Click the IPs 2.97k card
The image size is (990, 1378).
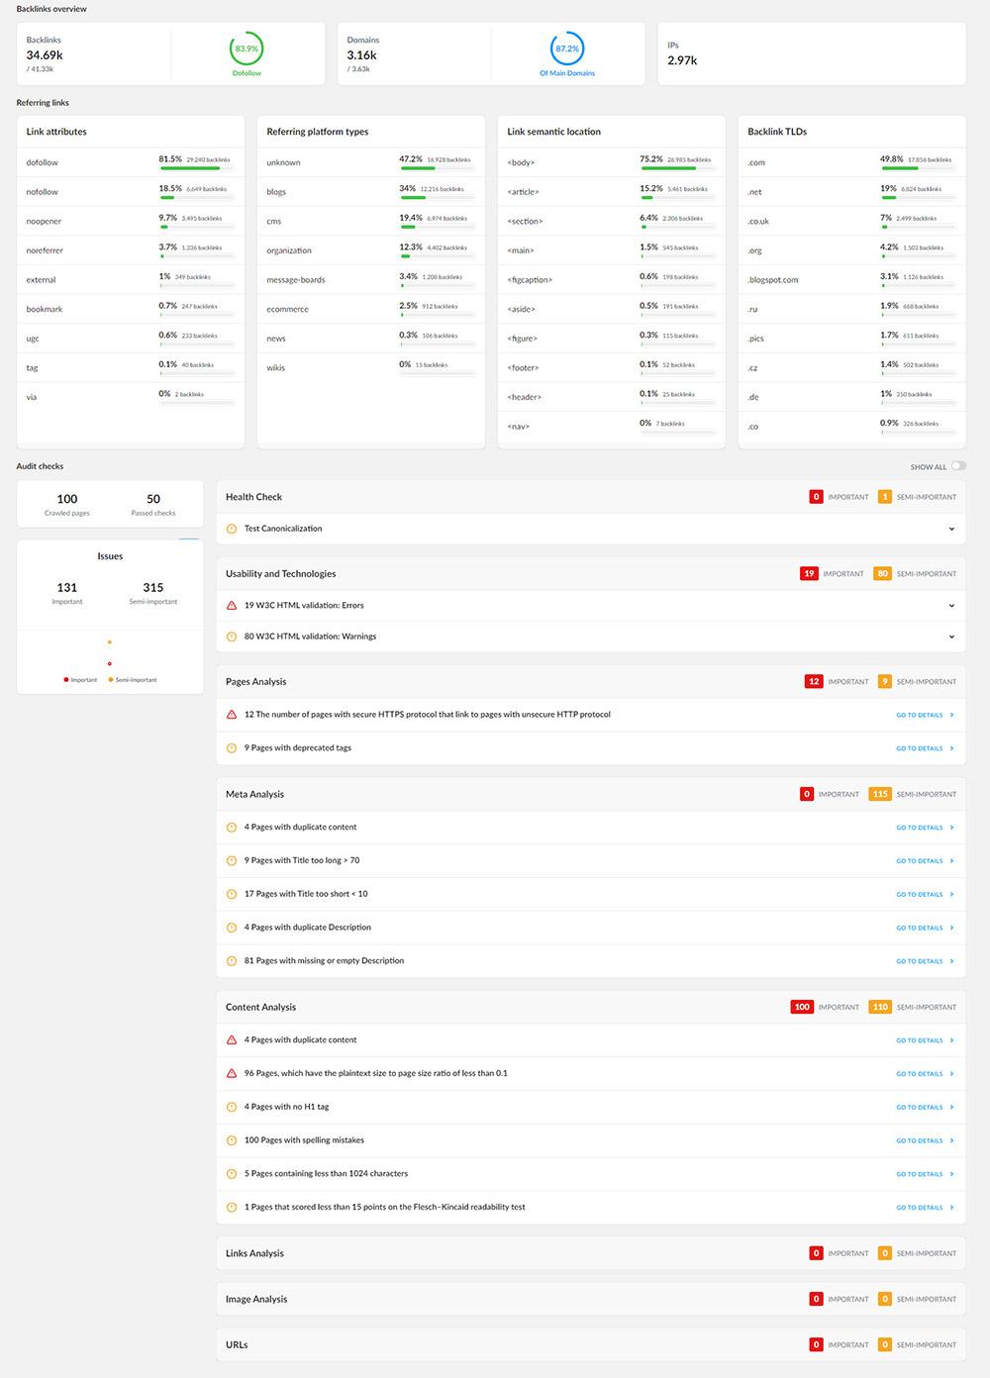(x=812, y=54)
